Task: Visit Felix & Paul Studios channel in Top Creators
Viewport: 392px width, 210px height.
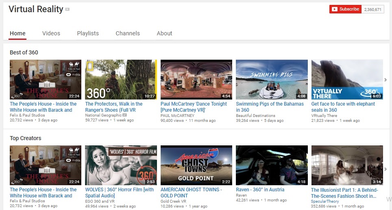Action: pos(27,201)
